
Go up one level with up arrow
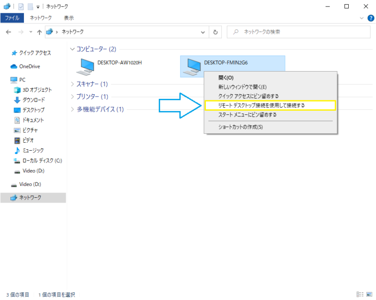click(x=39, y=32)
